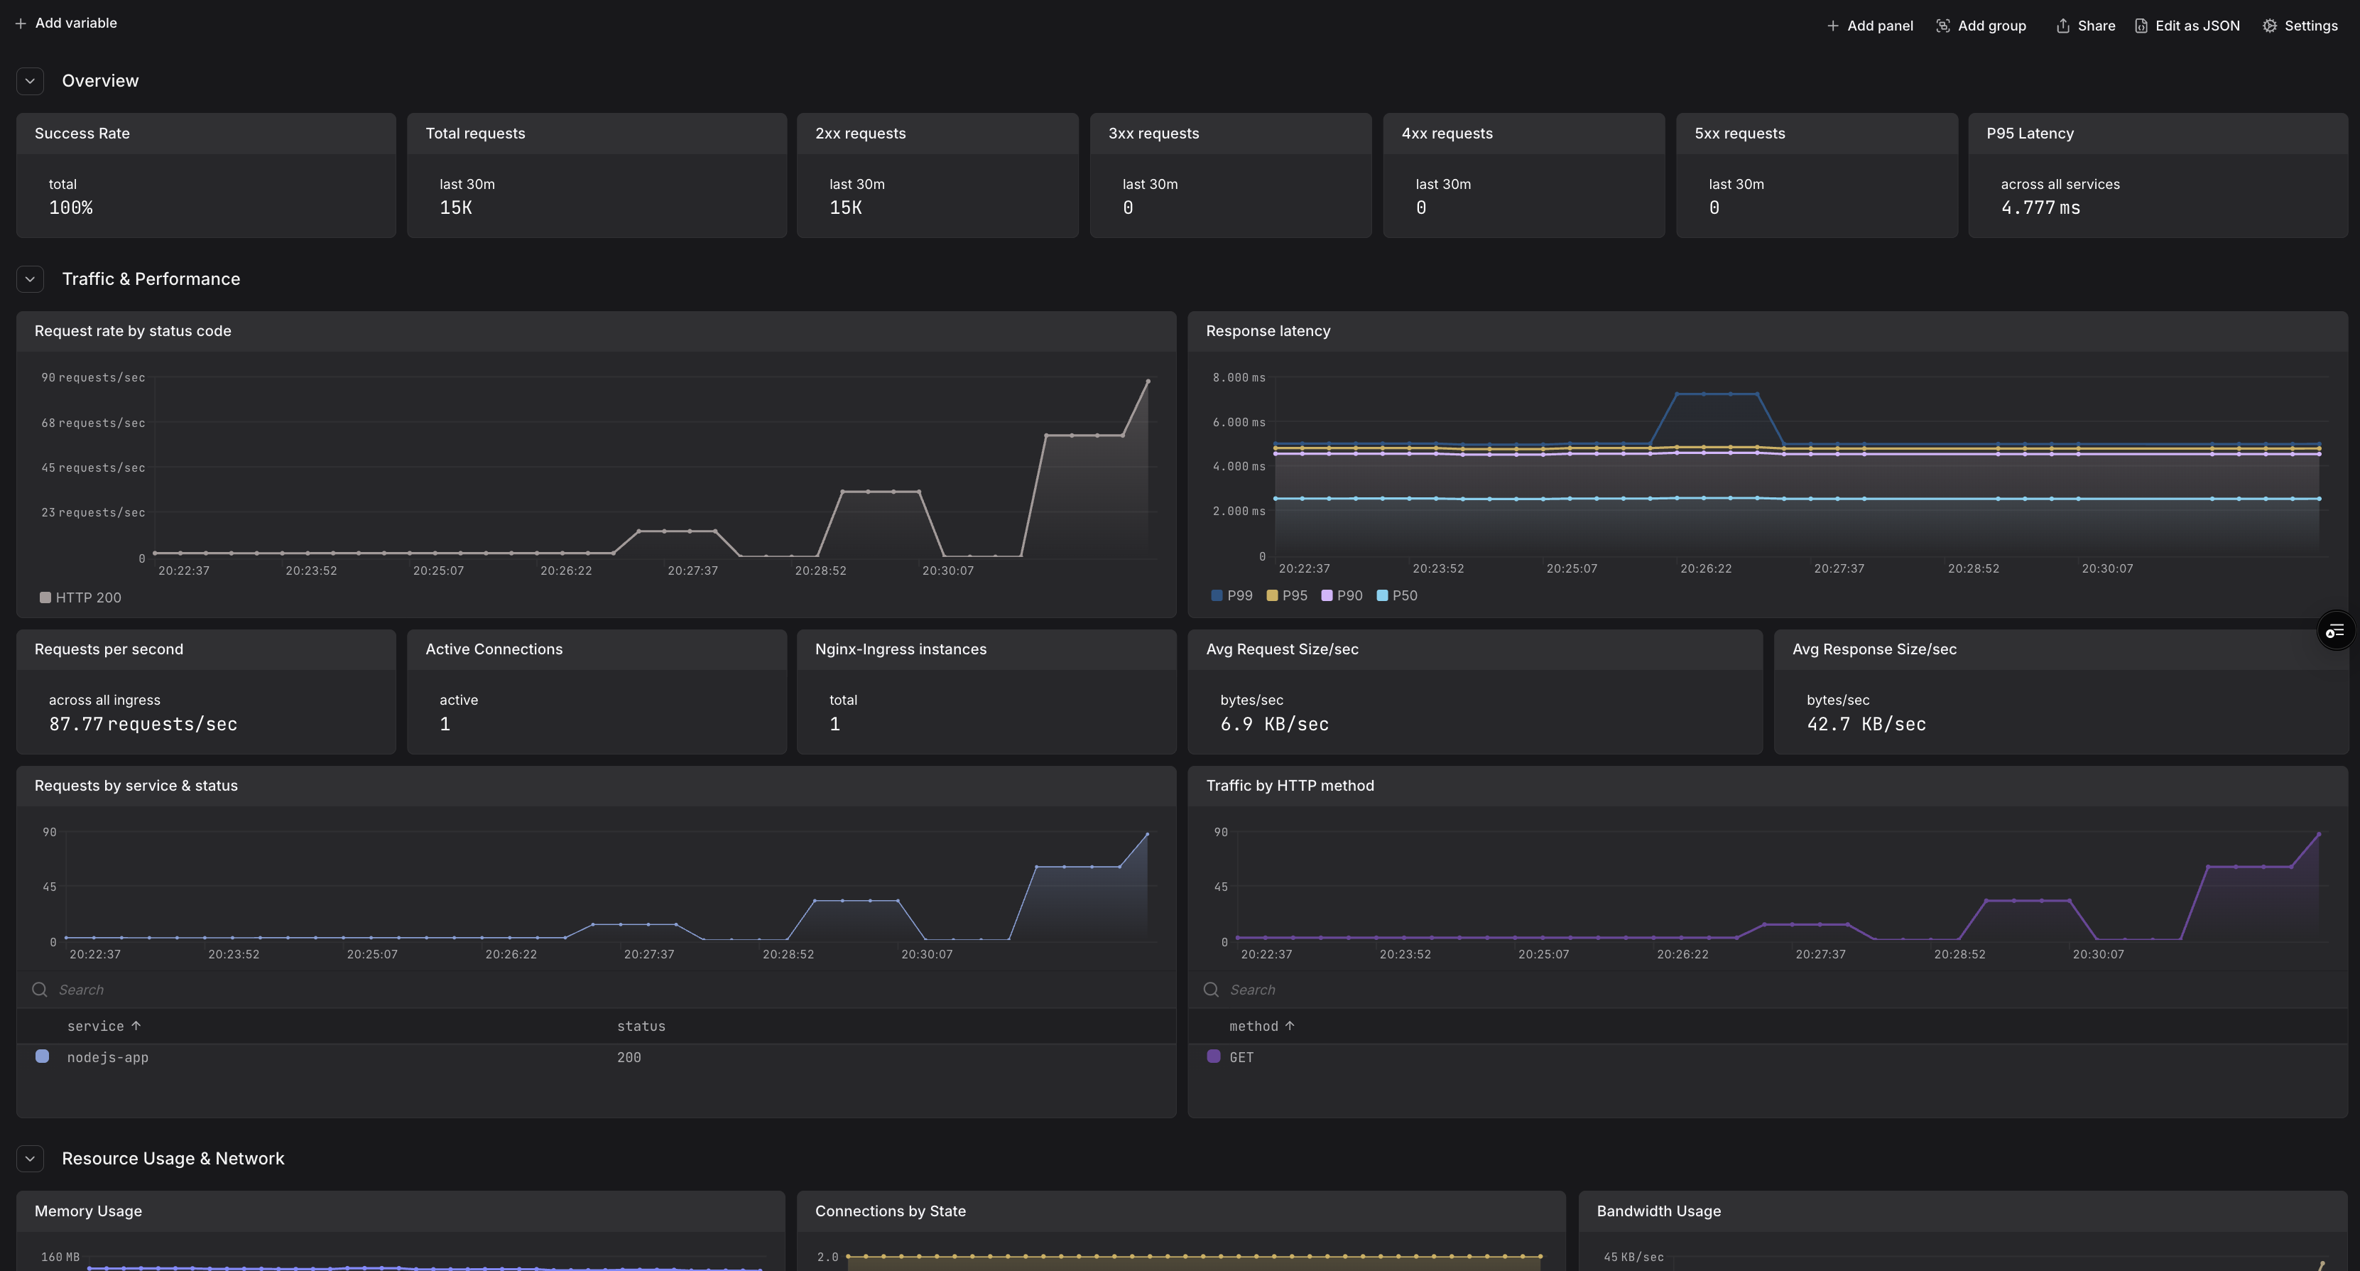Open dashboard Settings gear icon
Viewport: 2360px width, 1271px height.
2269,26
